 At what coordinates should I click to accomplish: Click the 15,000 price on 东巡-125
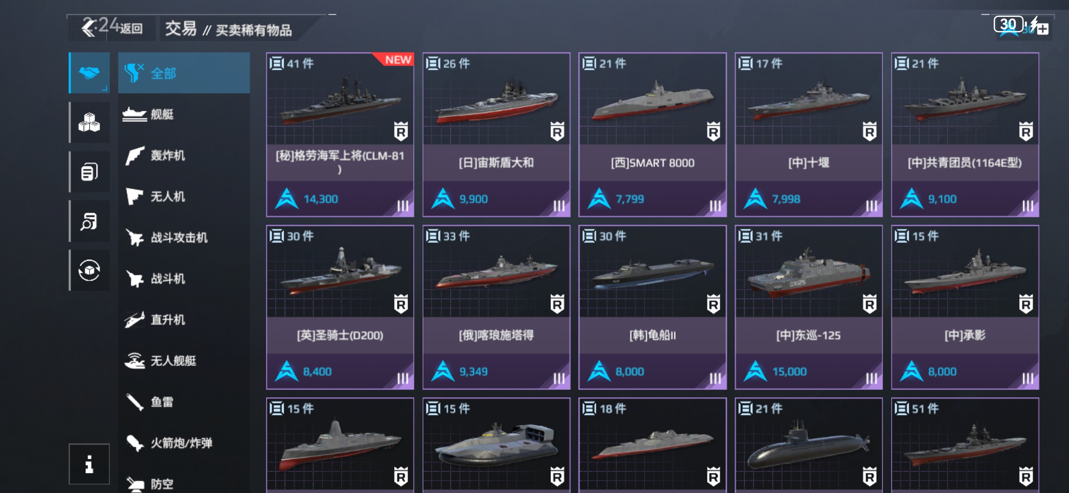[x=789, y=372]
